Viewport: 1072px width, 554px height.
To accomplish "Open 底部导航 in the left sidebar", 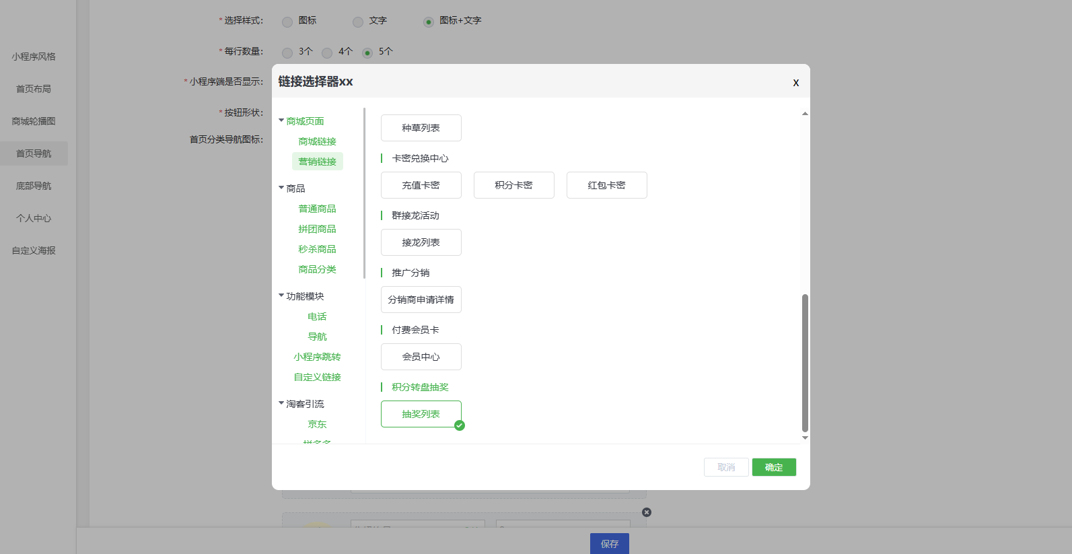I will tap(34, 186).
